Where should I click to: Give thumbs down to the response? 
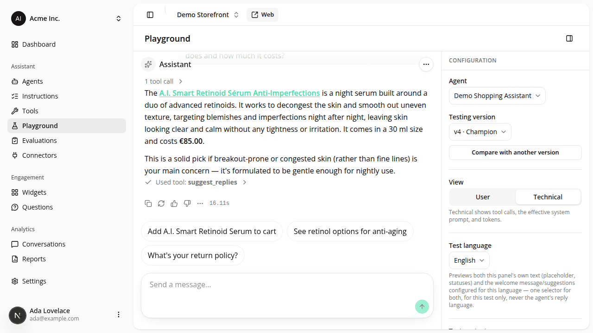coord(187,203)
